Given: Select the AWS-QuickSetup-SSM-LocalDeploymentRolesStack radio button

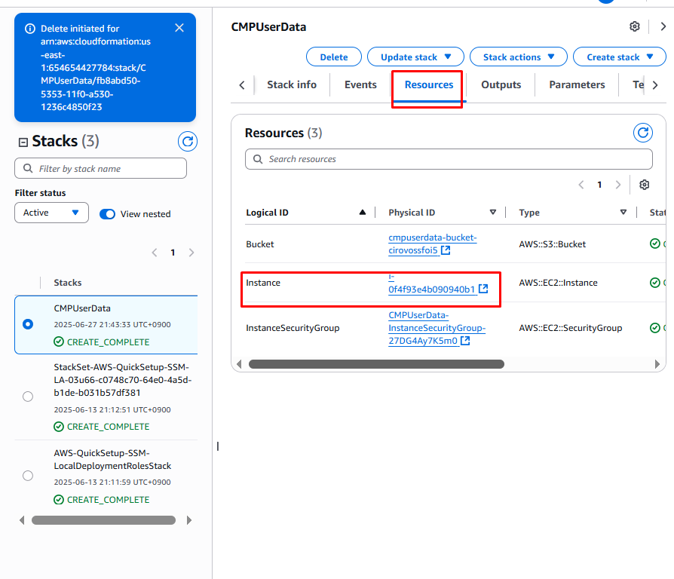Looking at the screenshot, I should click(x=28, y=476).
